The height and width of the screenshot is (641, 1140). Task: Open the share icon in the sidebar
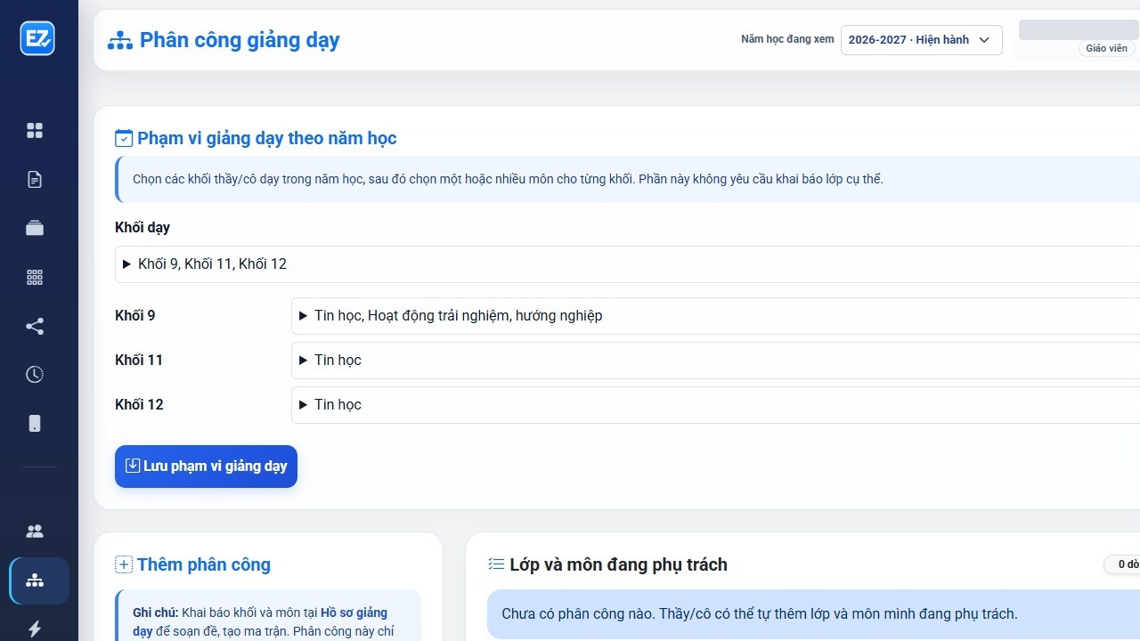tap(35, 326)
